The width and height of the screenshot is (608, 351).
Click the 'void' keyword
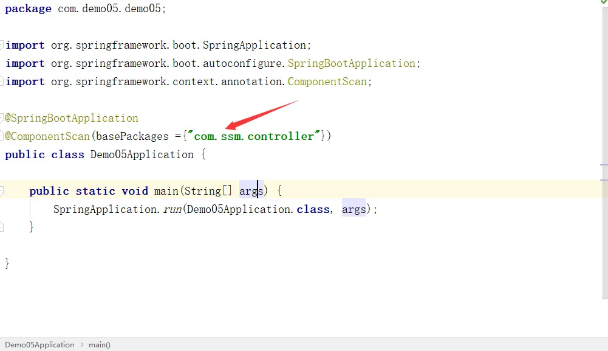click(x=135, y=191)
